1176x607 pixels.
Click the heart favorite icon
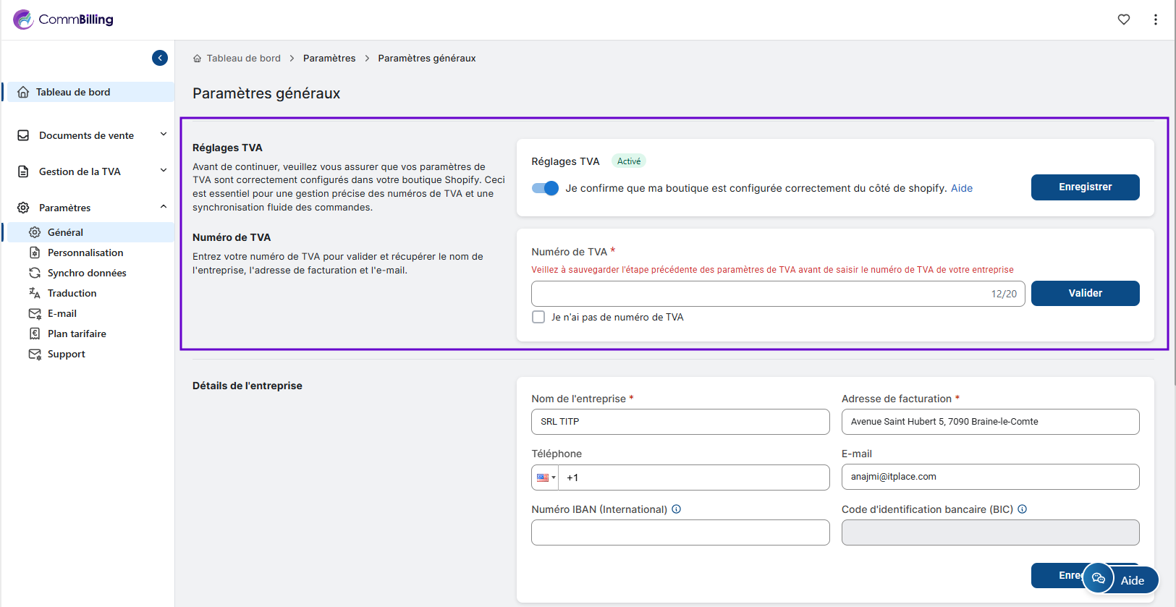1123,20
